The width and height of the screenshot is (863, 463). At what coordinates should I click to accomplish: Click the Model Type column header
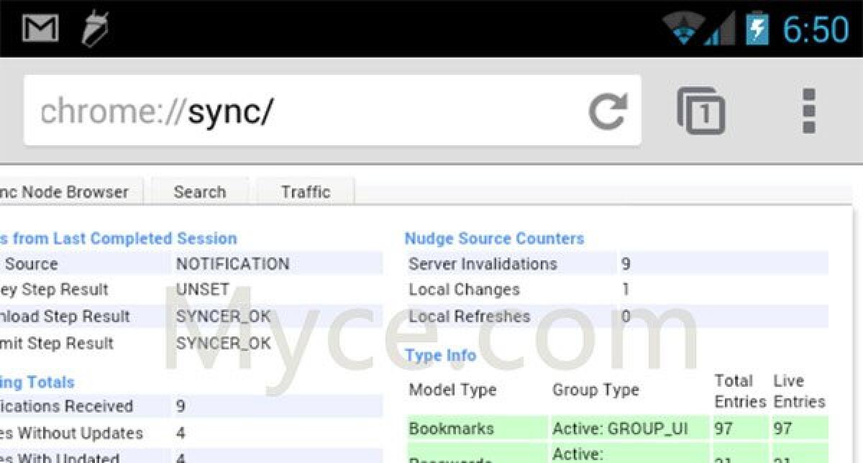click(452, 390)
